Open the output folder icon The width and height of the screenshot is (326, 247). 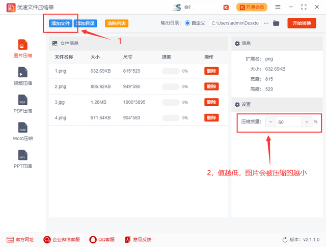click(276, 23)
